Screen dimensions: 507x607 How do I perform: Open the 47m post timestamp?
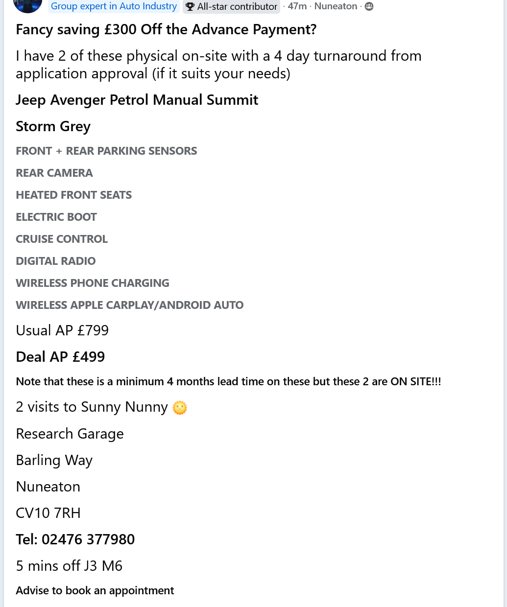click(297, 6)
